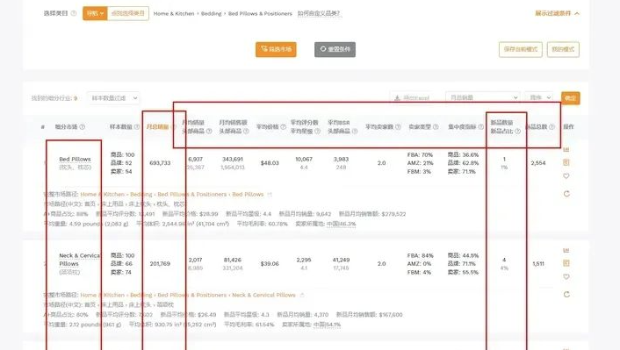Screen dimensions: 620x350
Task: Click the refresh icon in Bed Pillows row
Action: pyautogui.click(x=566, y=194)
